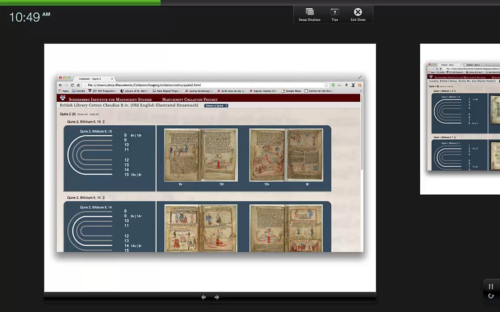Open the Apps bookmarks shortcut
This screenshot has width=500, height=312.
click(x=64, y=91)
